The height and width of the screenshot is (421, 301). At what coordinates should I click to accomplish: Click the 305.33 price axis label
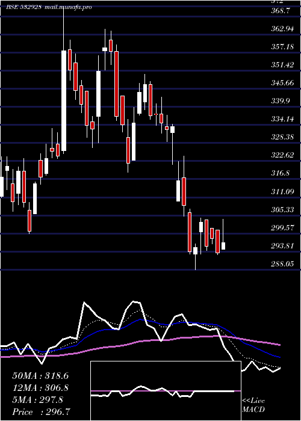[x=283, y=209]
